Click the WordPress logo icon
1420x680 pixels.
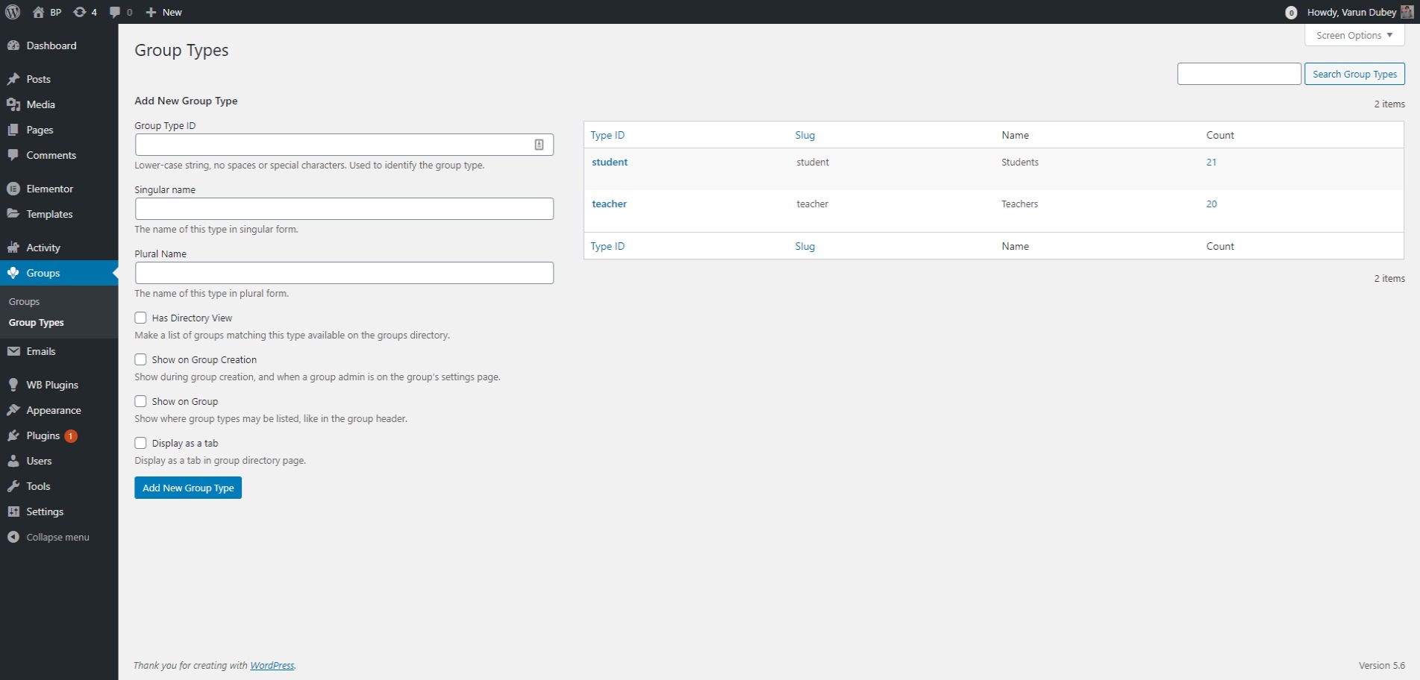(x=13, y=12)
